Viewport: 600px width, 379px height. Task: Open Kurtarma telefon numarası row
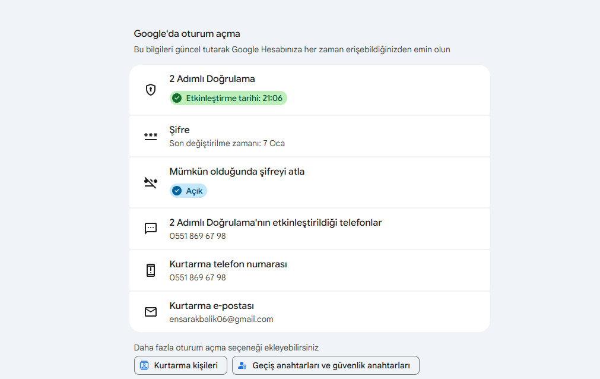pyautogui.click(x=310, y=270)
